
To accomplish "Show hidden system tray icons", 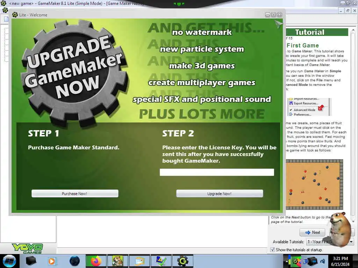I will tap(287, 261).
